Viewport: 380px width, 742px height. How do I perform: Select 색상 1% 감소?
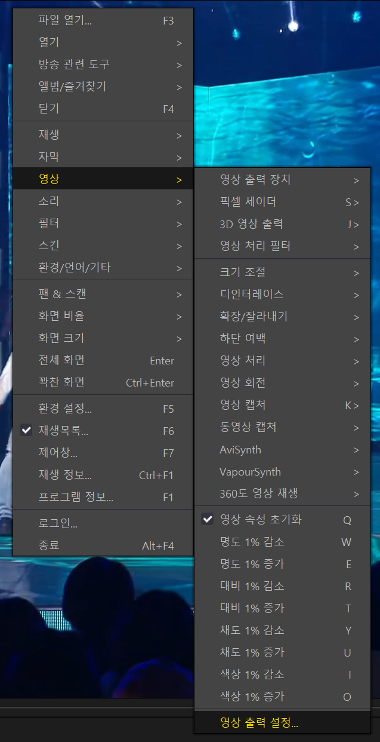click(x=282, y=674)
